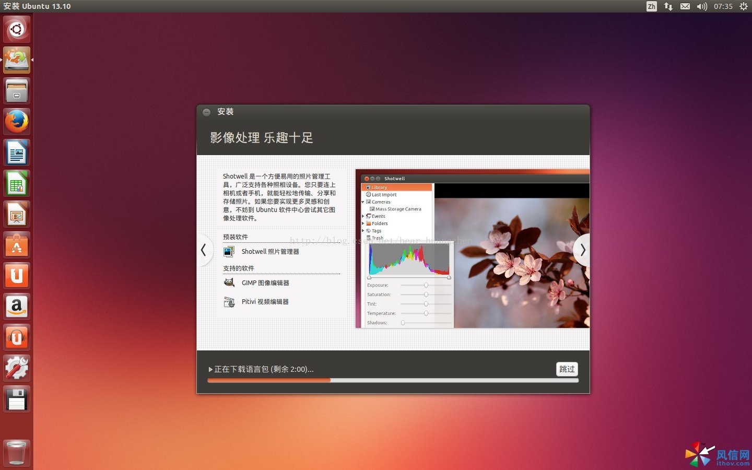Open Ubuntu One launcher icon
This screenshot has width=752, height=470.
(17, 276)
